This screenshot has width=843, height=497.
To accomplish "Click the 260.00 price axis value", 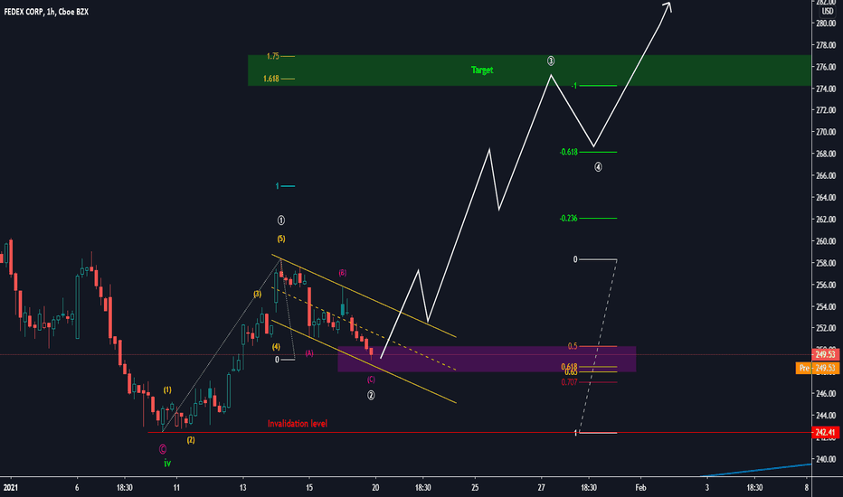I will pyautogui.click(x=826, y=241).
